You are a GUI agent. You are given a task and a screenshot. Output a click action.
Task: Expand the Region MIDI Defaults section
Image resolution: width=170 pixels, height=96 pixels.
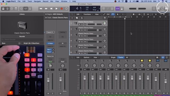pyautogui.click(x=46, y=14)
